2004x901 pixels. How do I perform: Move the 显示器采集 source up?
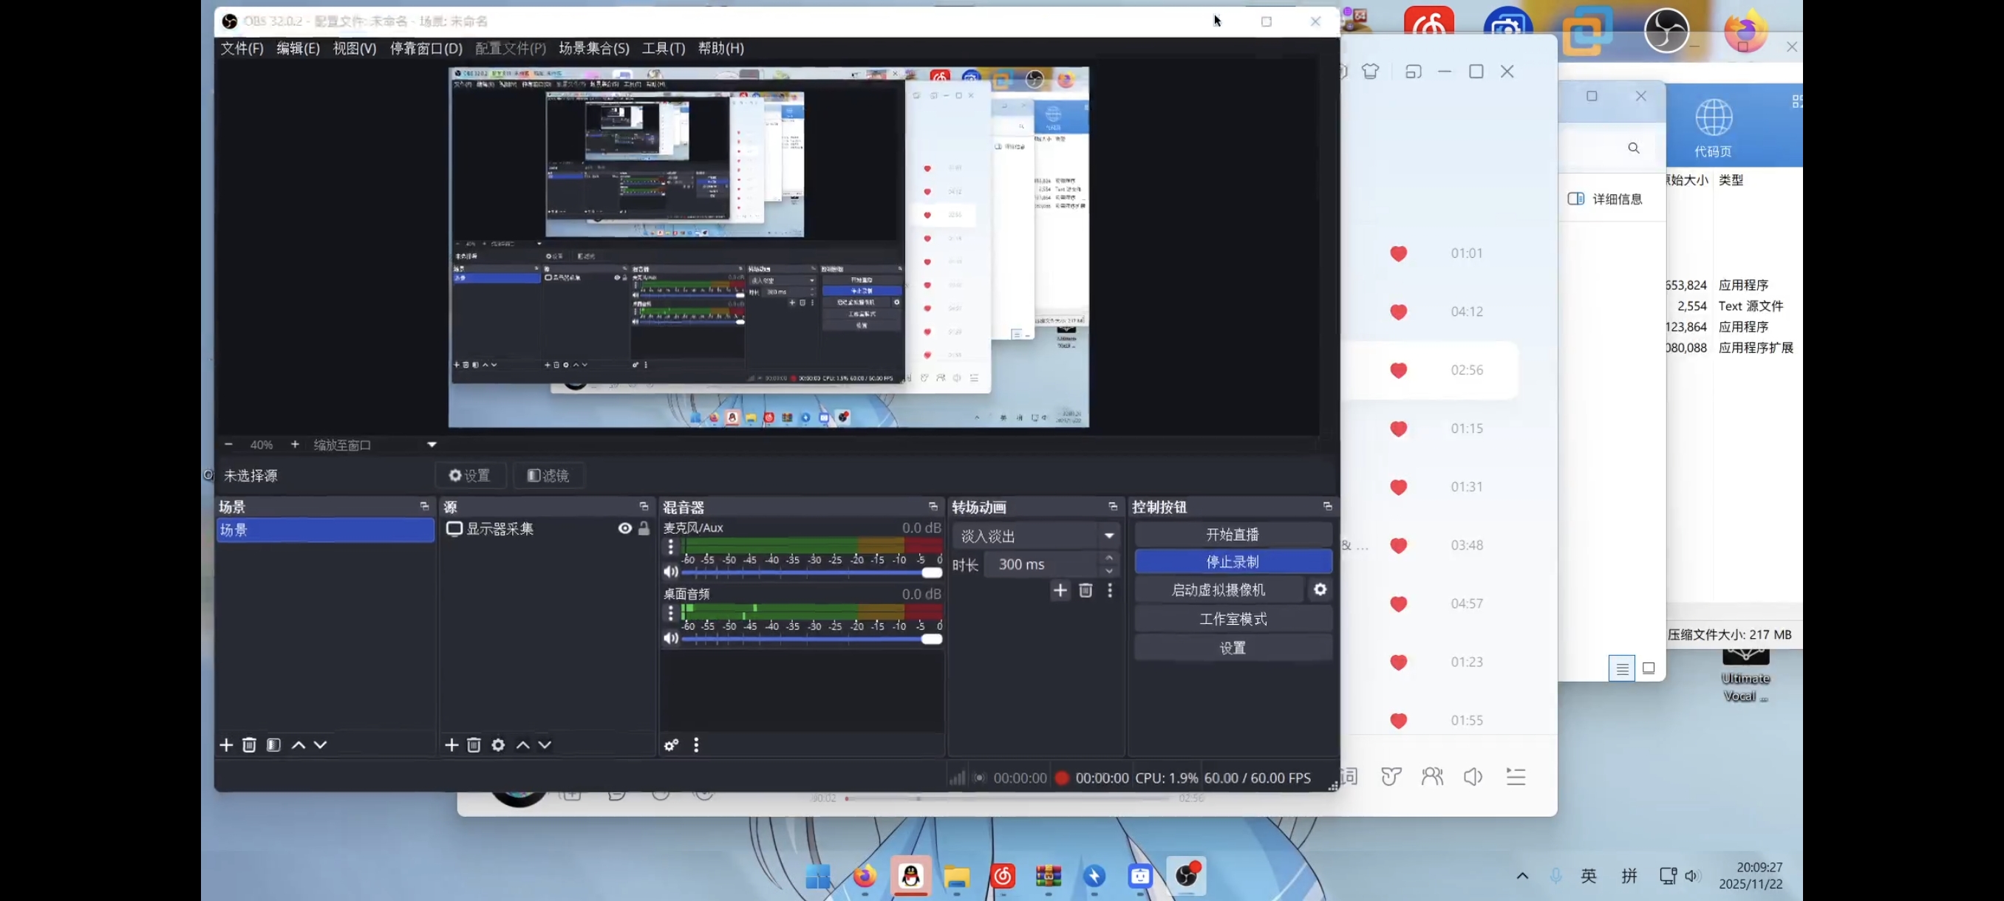click(x=522, y=744)
